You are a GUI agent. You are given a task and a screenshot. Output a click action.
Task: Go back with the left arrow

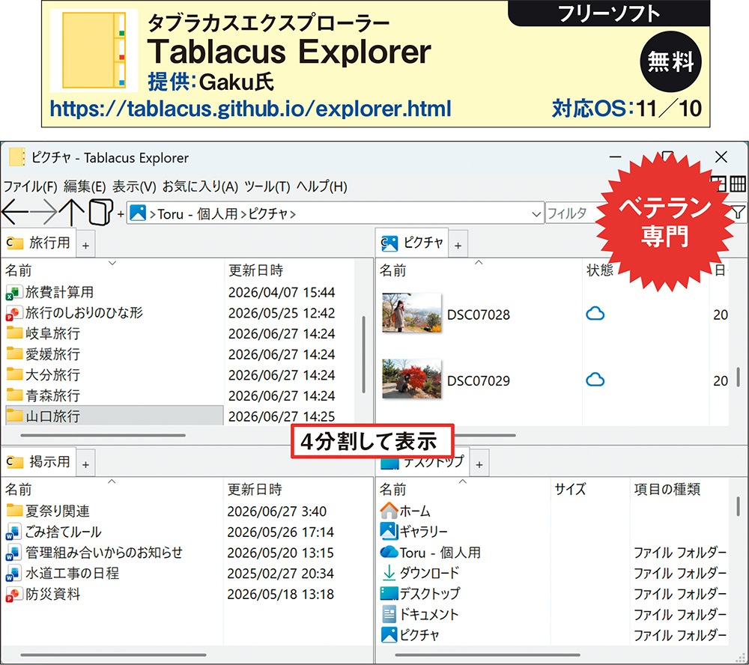[x=15, y=213]
